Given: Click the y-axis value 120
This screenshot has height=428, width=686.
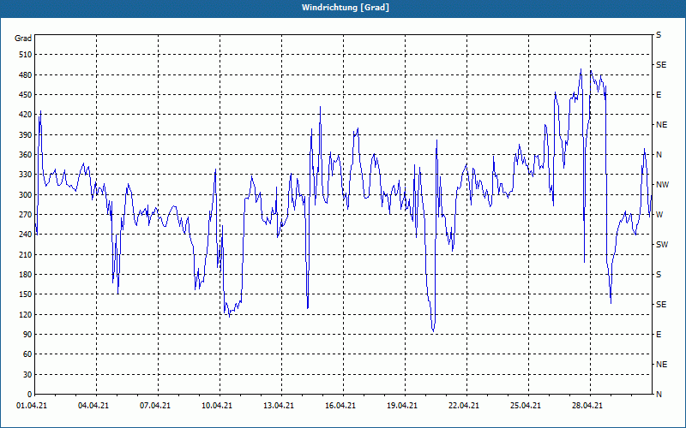Looking at the screenshot, I should coord(26,314).
